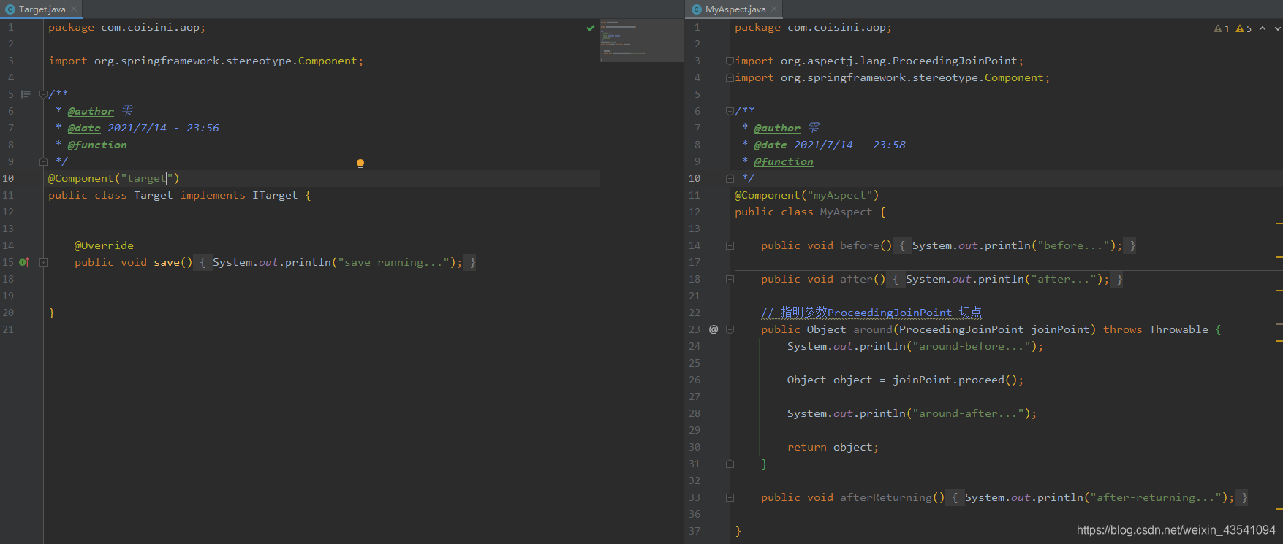Click the ProceedingJoinPoint comment on line 22
1283x544 pixels.
tap(871, 313)
